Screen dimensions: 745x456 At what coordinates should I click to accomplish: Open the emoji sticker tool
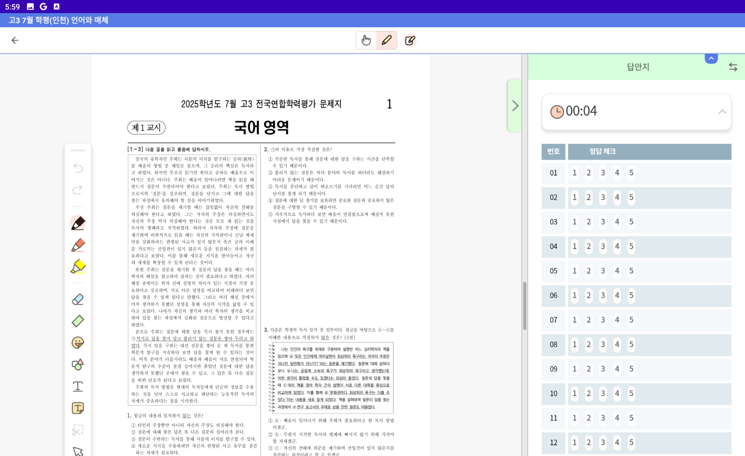(x=78, y=343)
